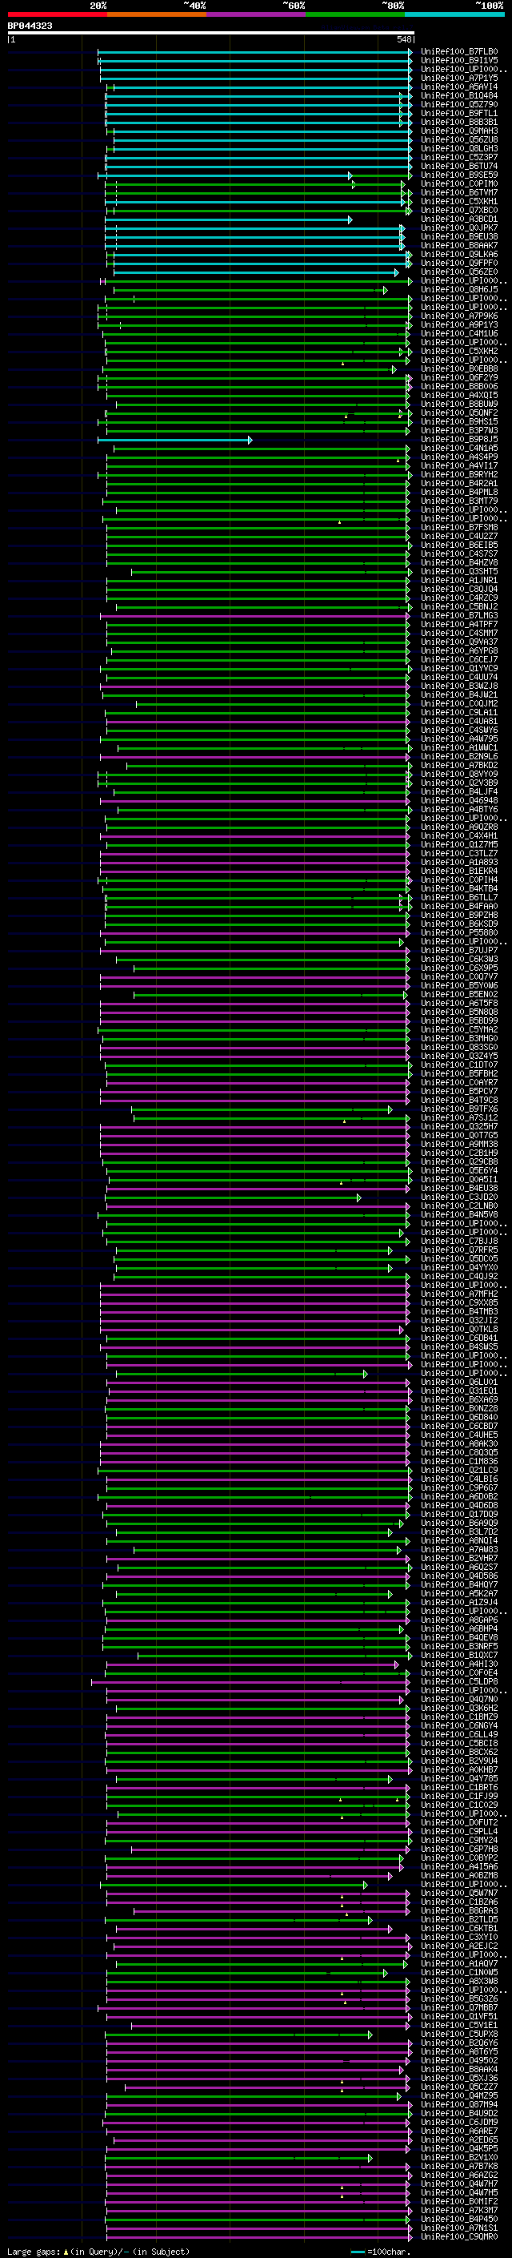Image resolution: width=512 pixels, height=2258 pixels.
Task: Select hit label UniRef100_Q9MAH3
Action: pyautogui.click(x=459, y=131)
